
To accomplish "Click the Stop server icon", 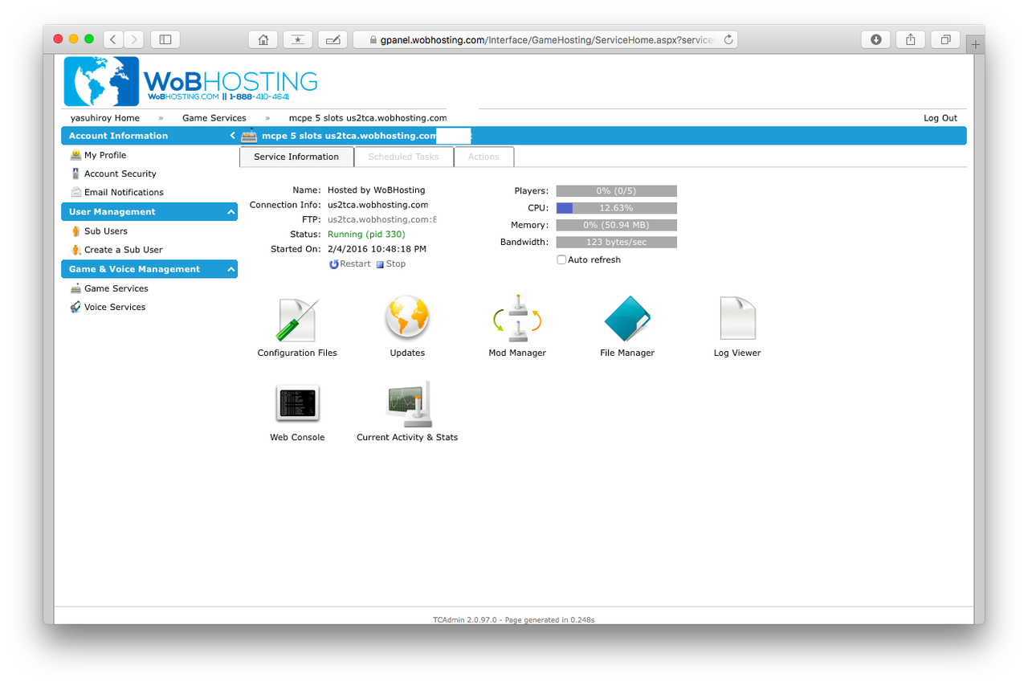I will pos(380,264).
